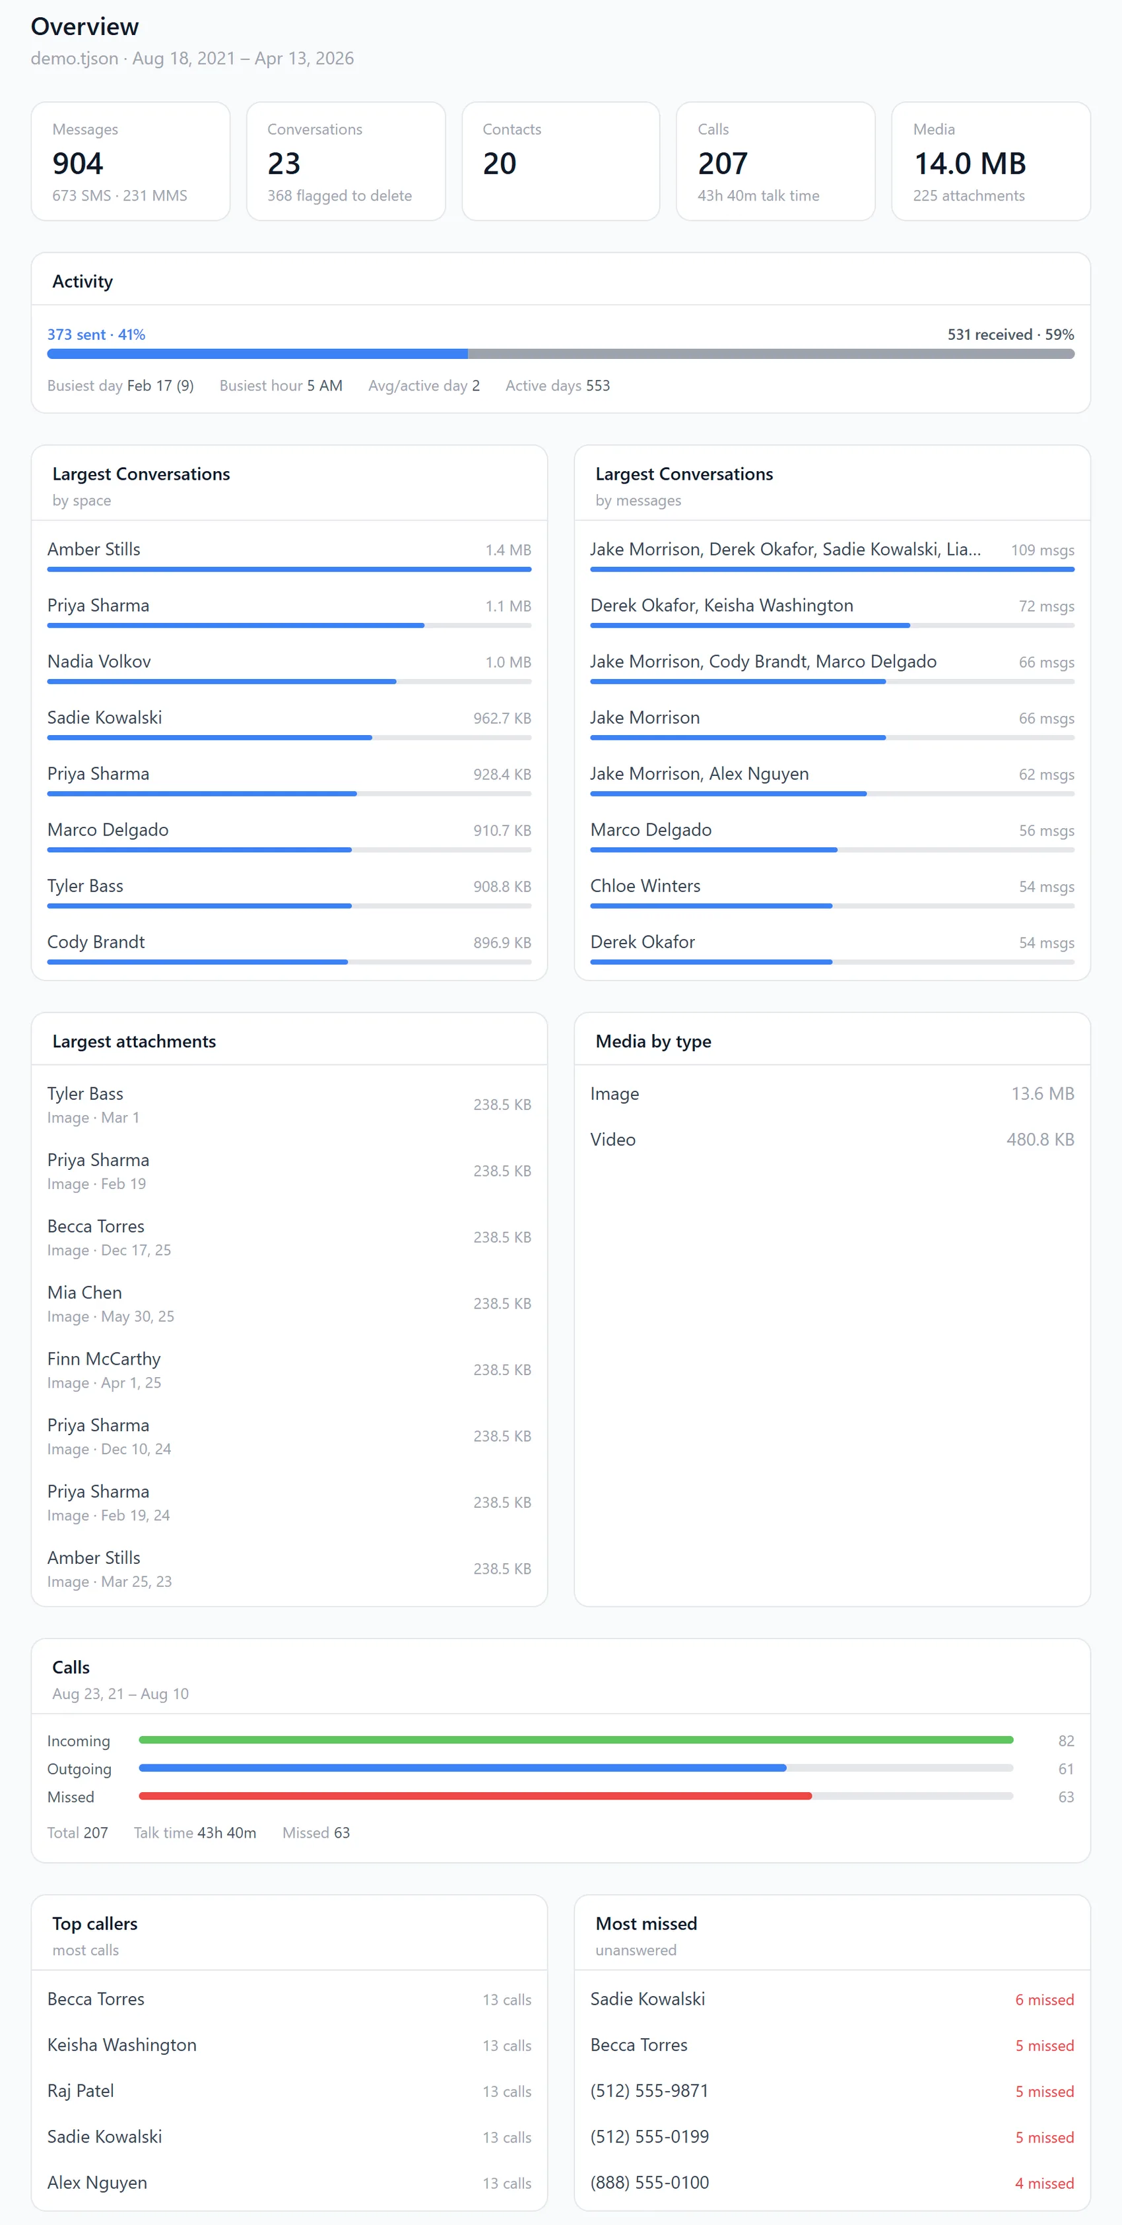Open Priya Sharma conversation sized 1.1 MB
Screen dimensions: 1122x2225
pos(289,610)
